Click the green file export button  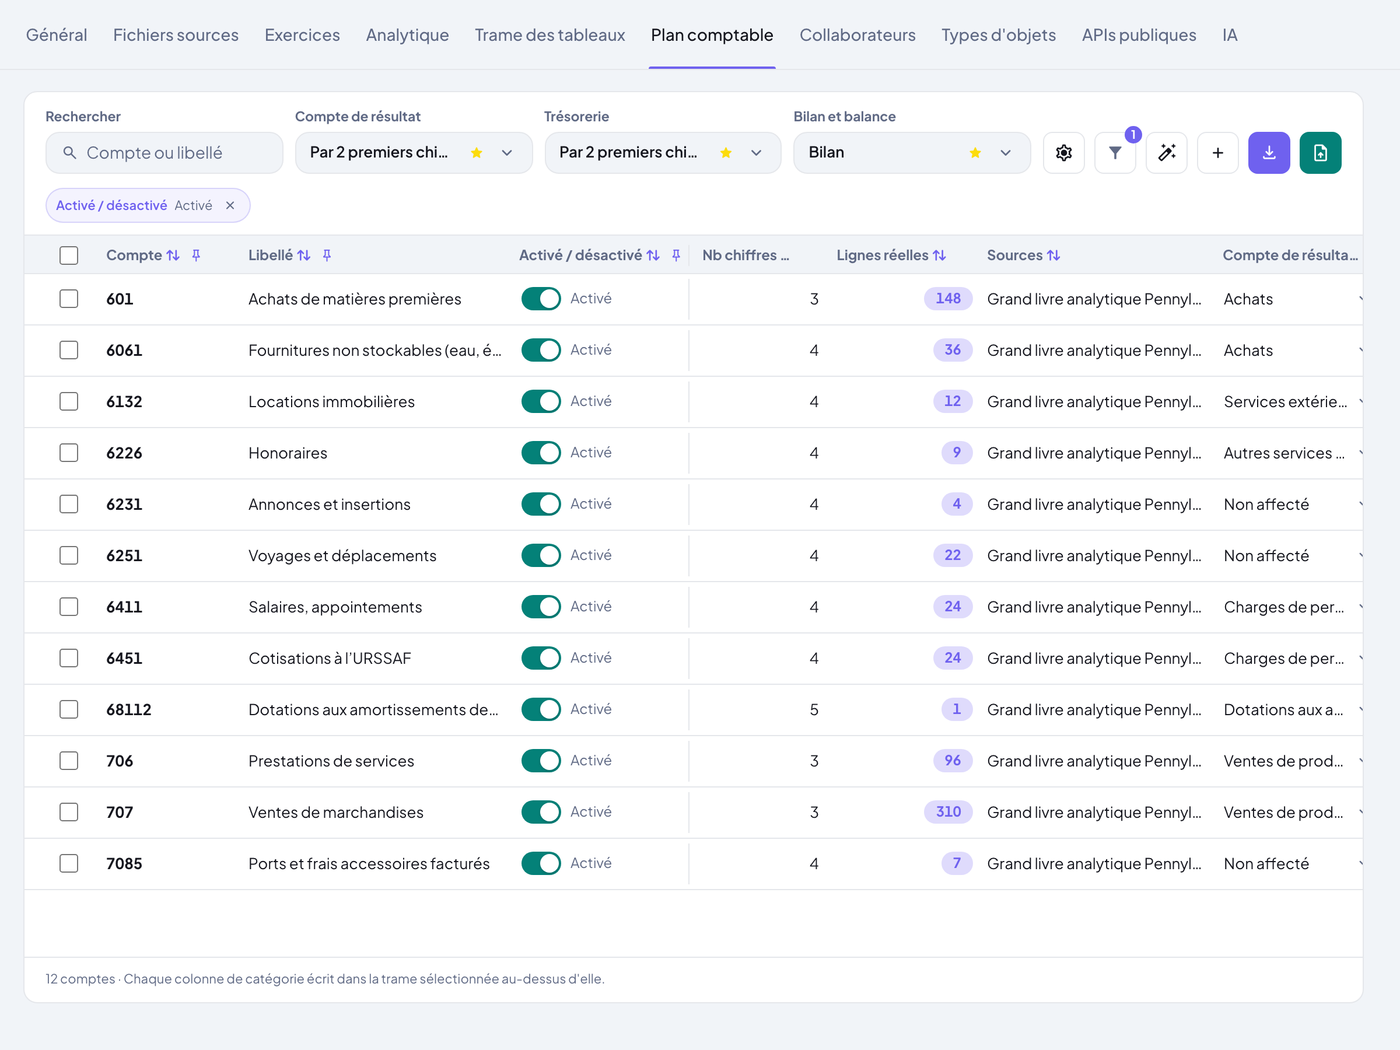[x=1320, y=152]
